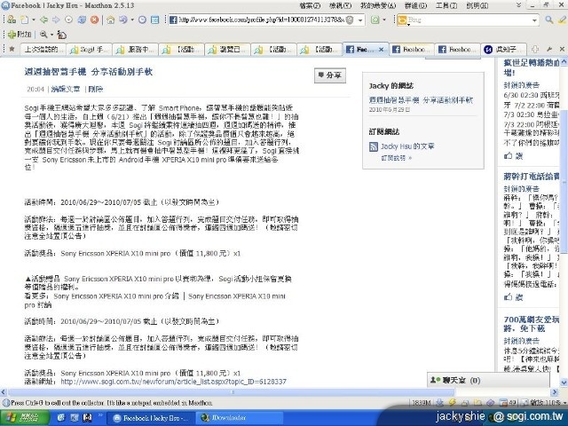Click Jacky Hsu 的文章 feed link
The image size is (568, 426).
pyautogui.click(x=407, y=146)
